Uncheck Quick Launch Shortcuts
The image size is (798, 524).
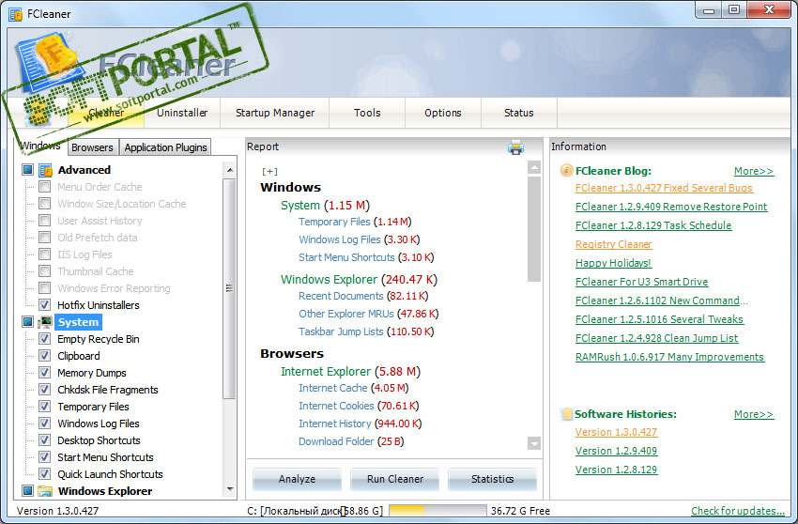click(45, 473)
